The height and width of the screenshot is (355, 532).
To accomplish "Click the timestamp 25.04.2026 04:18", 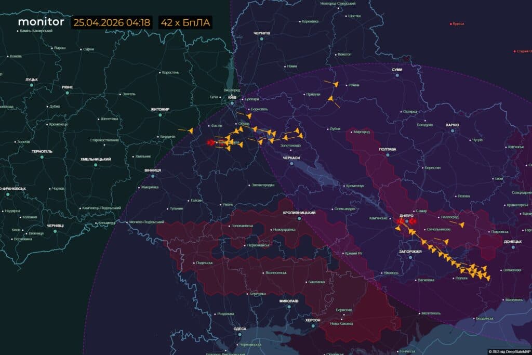I will (x=112, y=23).
